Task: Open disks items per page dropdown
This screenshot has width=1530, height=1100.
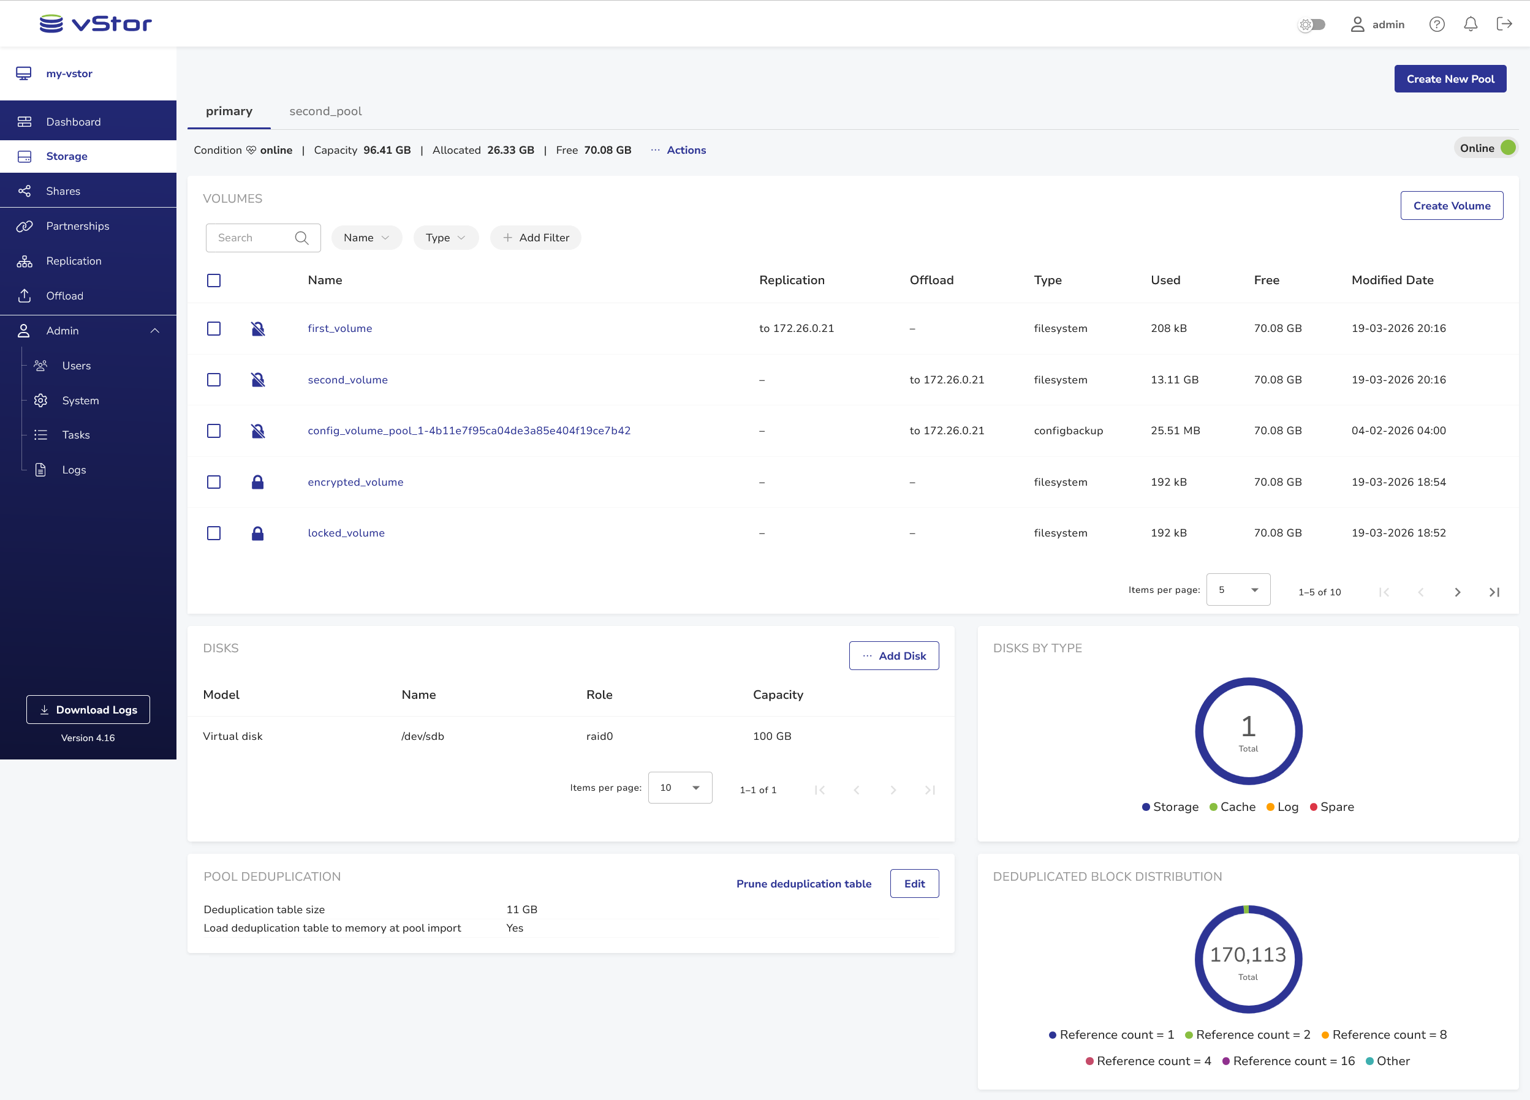Action: 680,788
